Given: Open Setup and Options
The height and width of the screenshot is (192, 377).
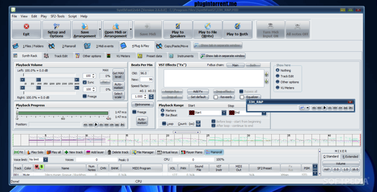Looking at the screenshot, I should point(56,29).
